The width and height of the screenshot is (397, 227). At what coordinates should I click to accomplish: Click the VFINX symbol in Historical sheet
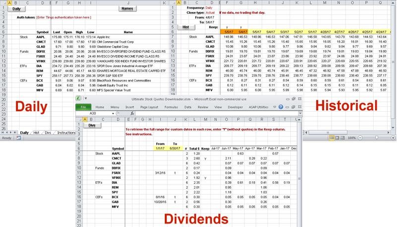(210, 61)
